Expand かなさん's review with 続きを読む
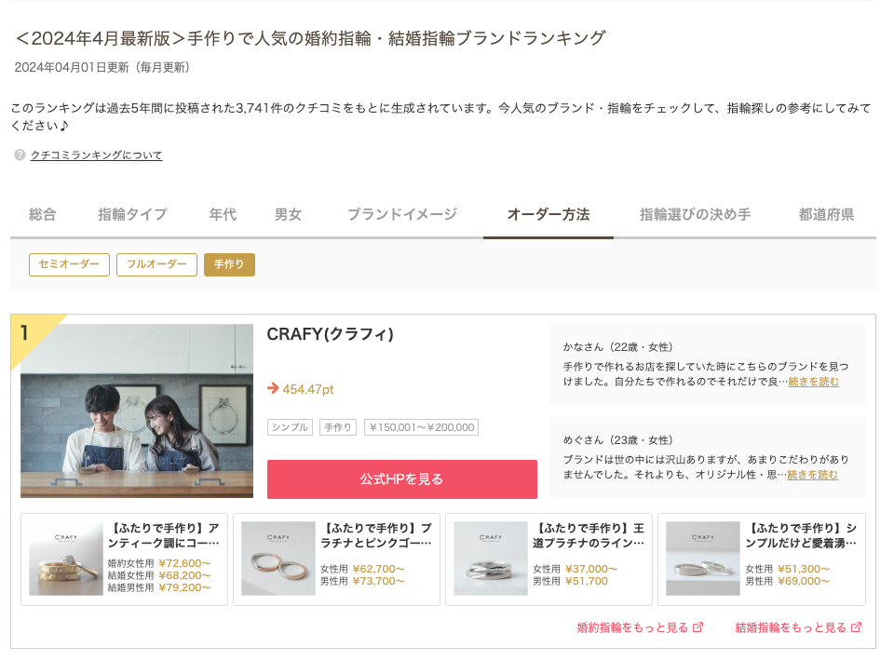This screenshot has width=894, height=660. pyautogui.click(x=813, y=382)
